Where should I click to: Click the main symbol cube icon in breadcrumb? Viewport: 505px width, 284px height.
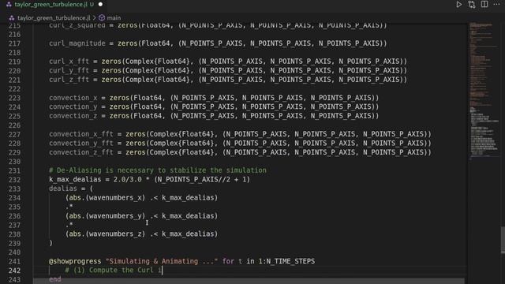[102, 17]
